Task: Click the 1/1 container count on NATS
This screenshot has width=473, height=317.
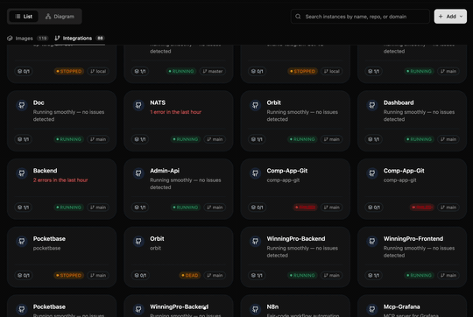Action: [x=140, y=139]
